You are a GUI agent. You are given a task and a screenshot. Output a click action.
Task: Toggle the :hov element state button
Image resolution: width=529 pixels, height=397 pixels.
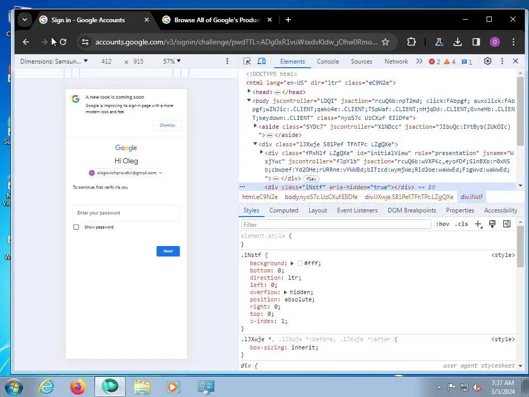pos(442,224)
